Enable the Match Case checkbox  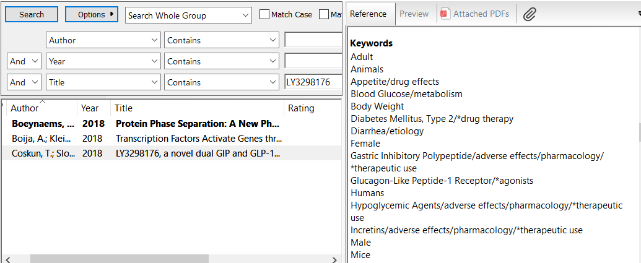click(264, 14)
